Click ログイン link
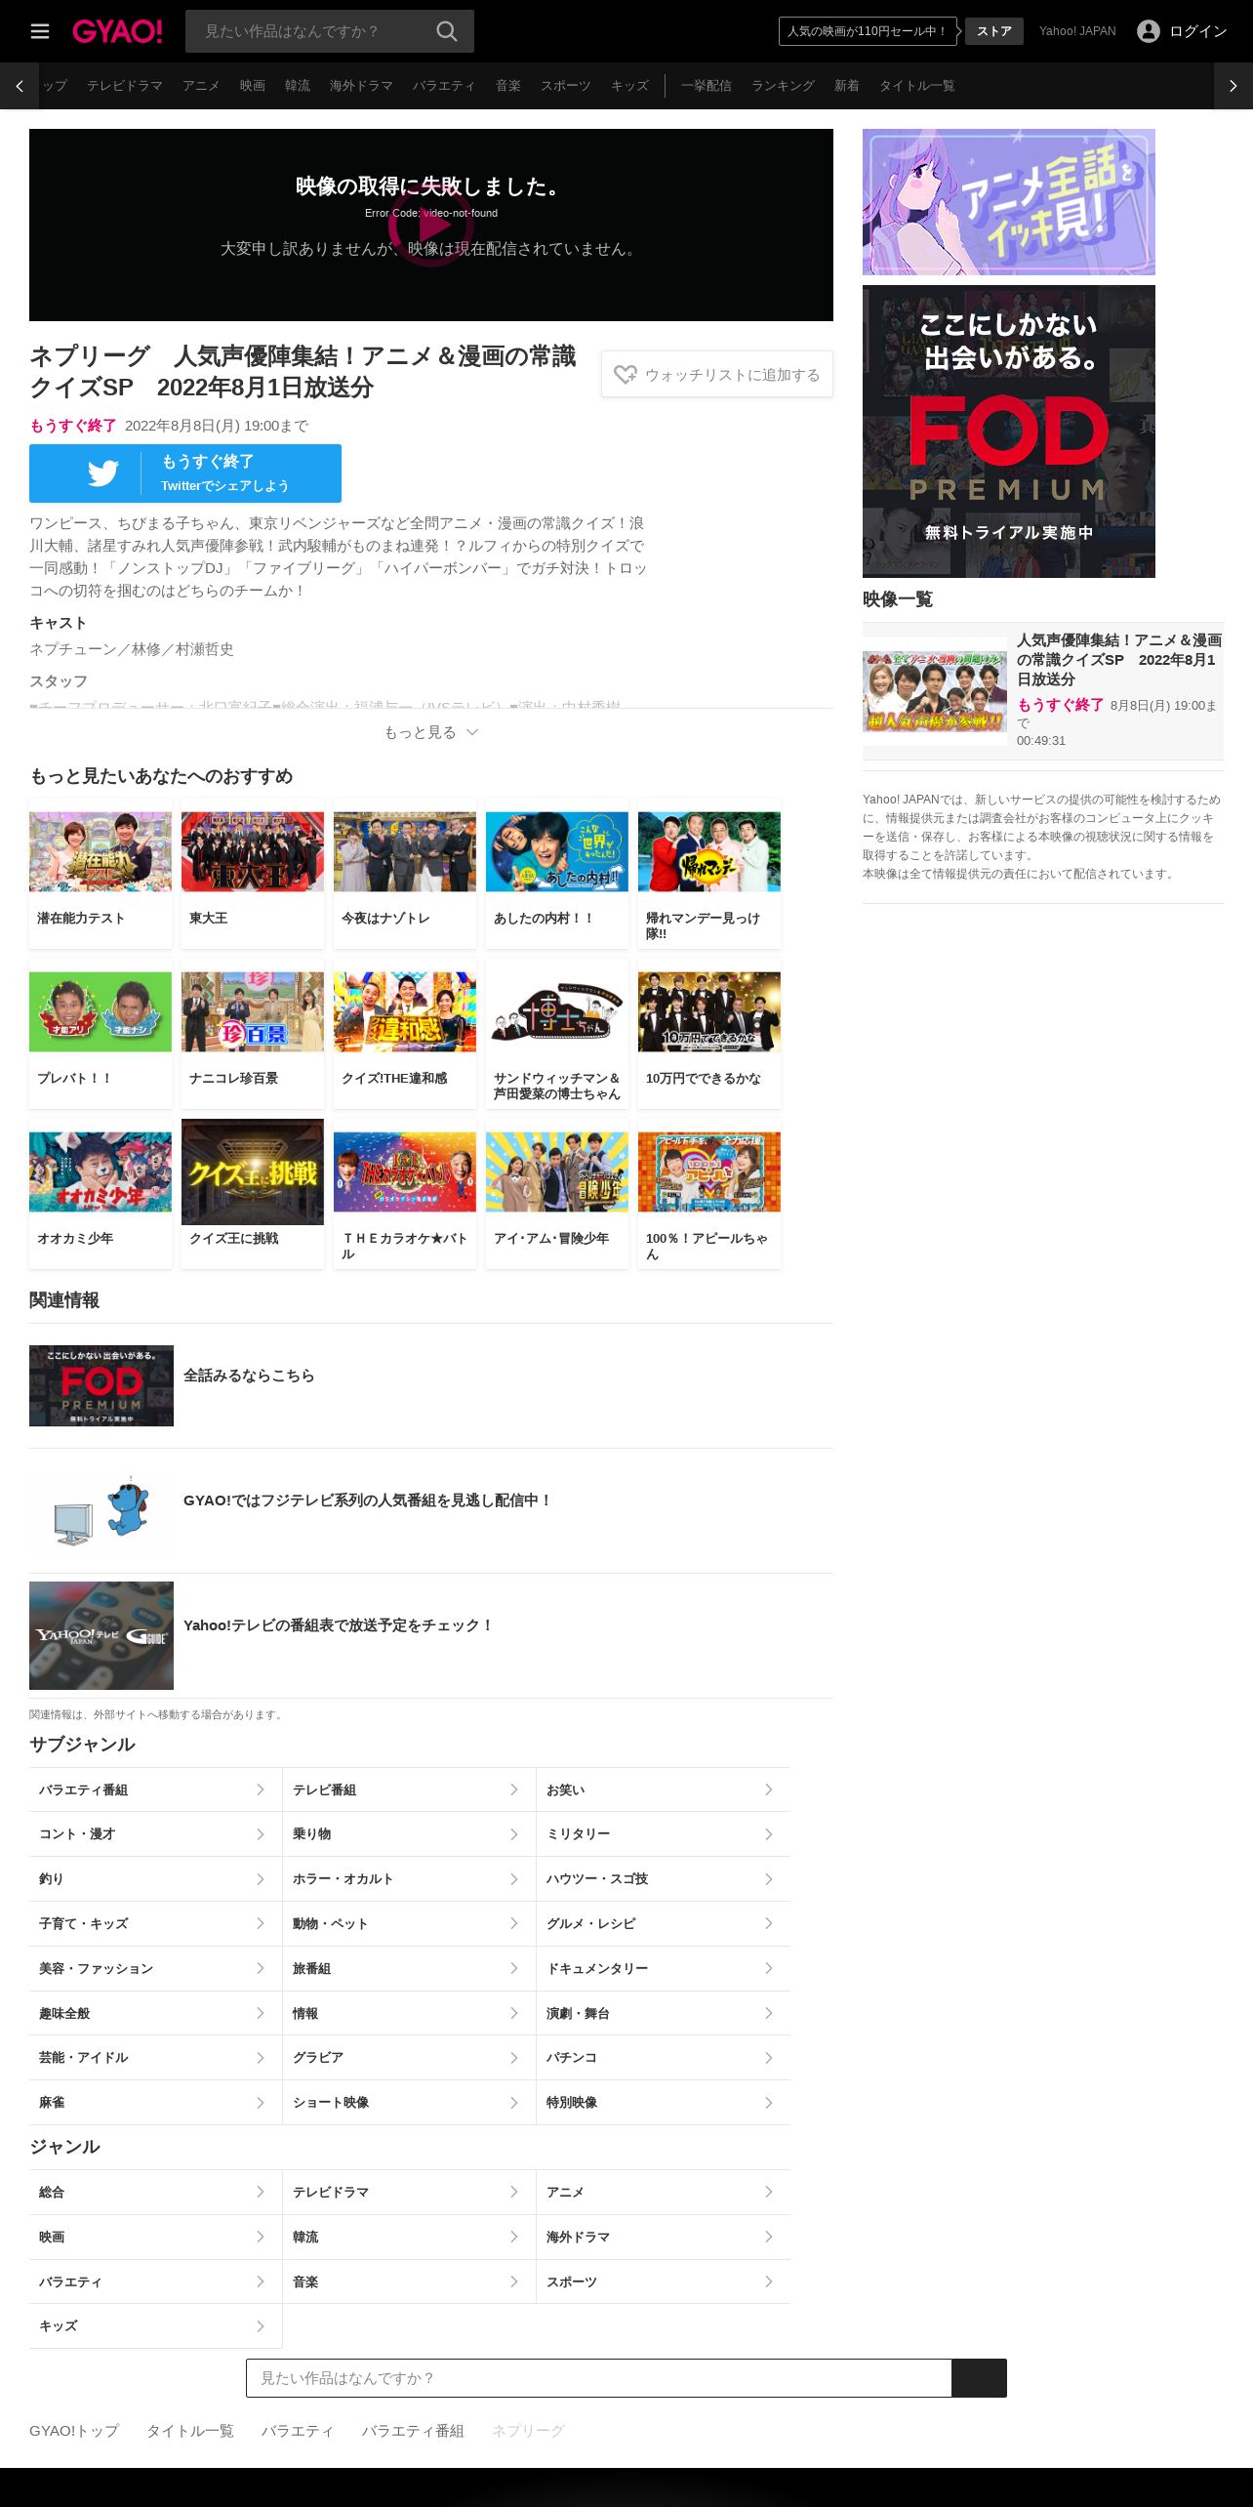Viewport: 1253px width, 2507px height. [1198, 31]
